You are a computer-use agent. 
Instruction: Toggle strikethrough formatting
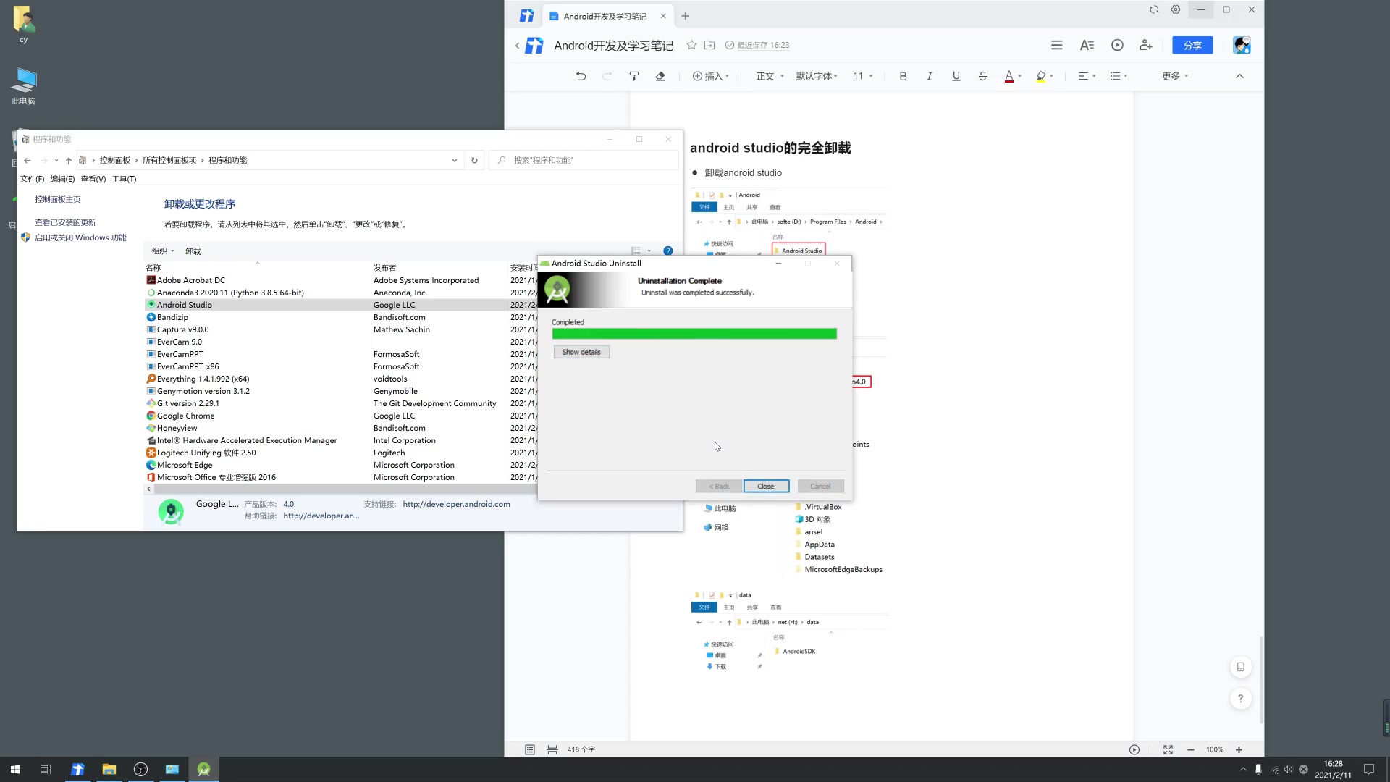982,75
